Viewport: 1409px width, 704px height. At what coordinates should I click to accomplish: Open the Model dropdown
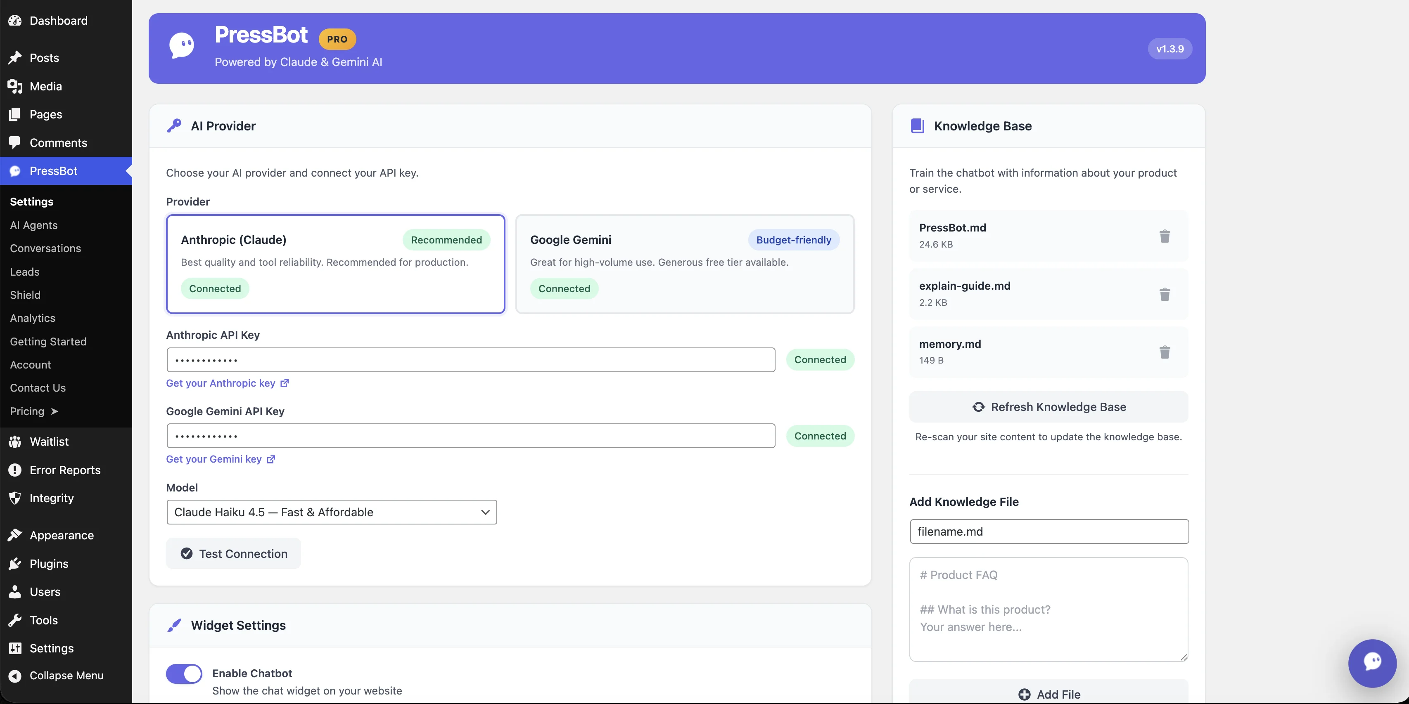331,512
